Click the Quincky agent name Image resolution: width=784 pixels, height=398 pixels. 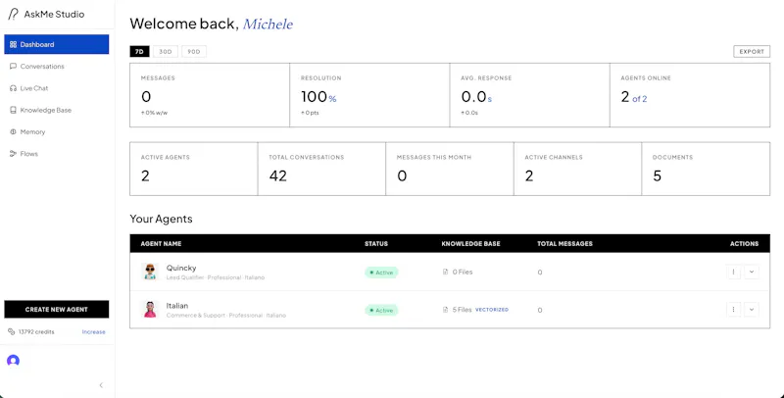(181, 268)
